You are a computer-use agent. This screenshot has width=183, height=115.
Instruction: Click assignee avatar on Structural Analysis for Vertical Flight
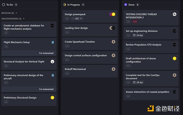click(52, 61)
